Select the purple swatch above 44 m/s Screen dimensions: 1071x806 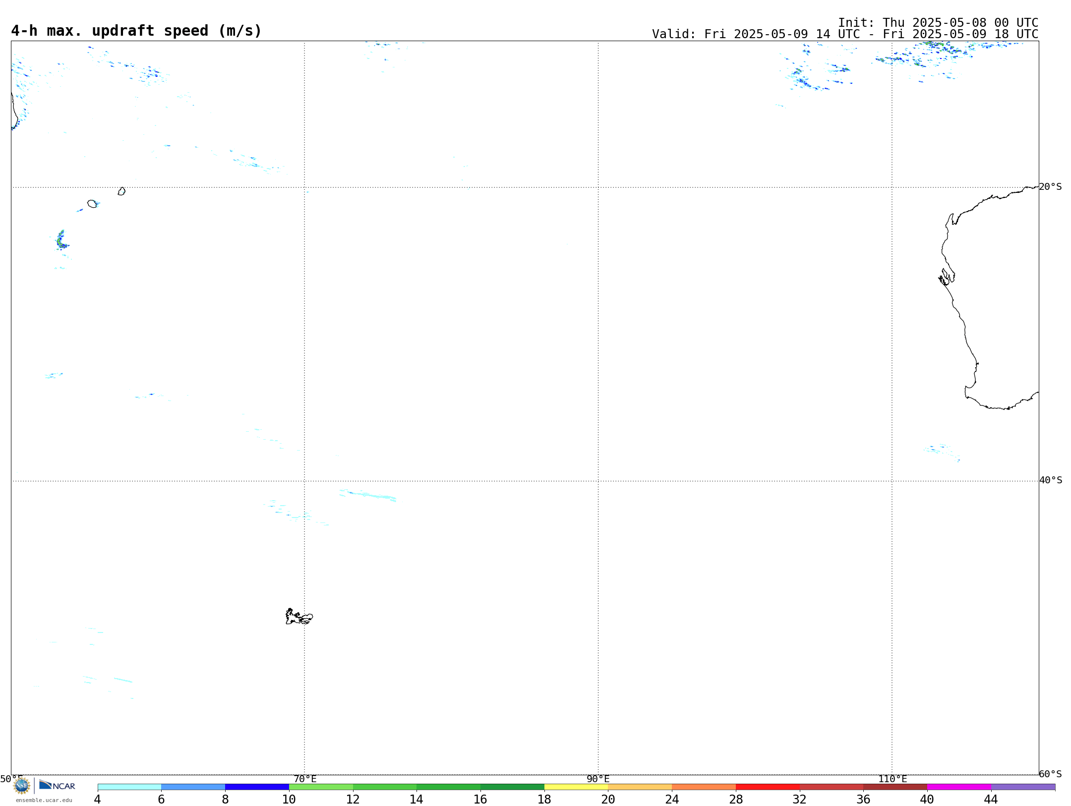(1023, 787)
